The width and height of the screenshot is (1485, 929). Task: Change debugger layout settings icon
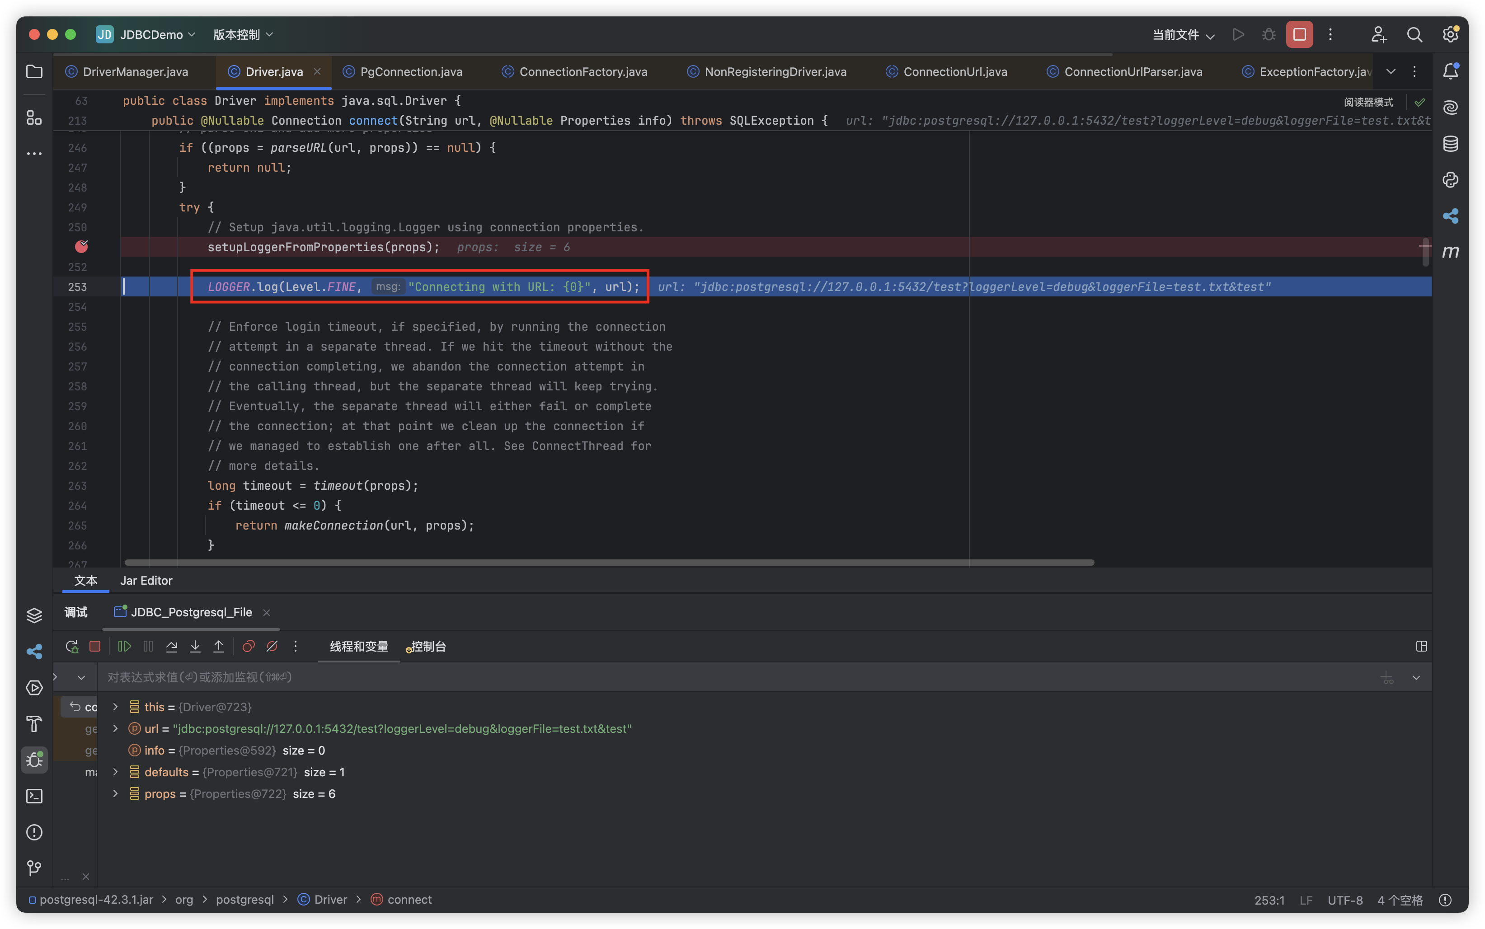point(1421,646)
